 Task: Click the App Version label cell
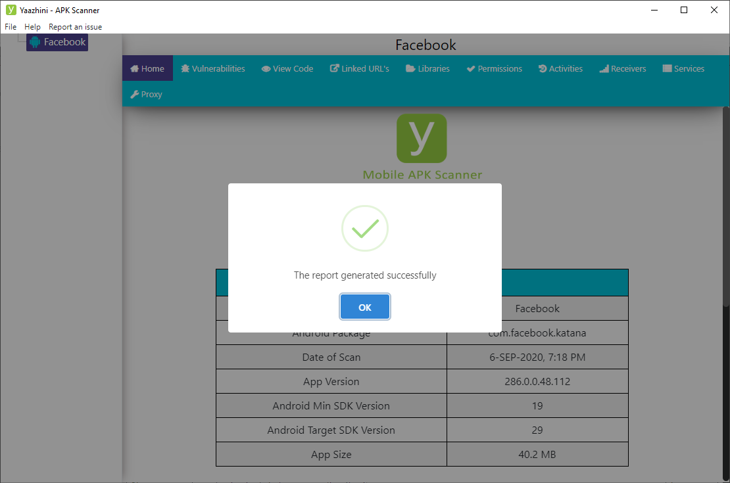[x=331, y=381]
